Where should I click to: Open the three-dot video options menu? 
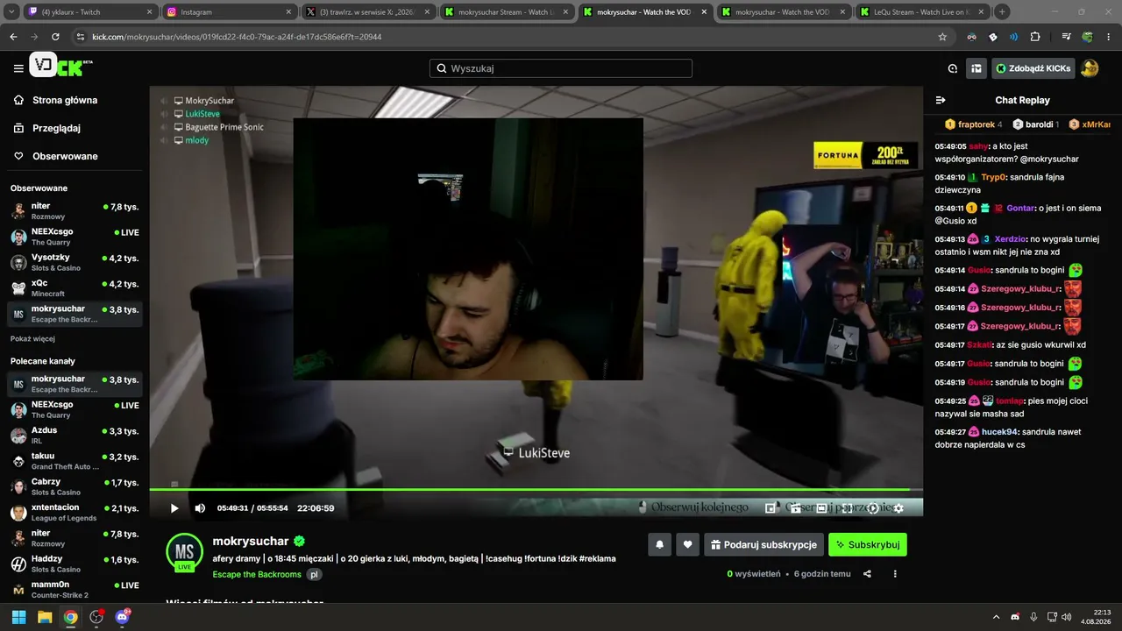(x=895, y=574)
